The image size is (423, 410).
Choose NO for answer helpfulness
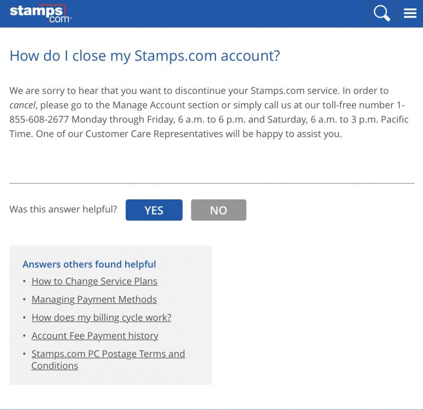click(x=218, y=210)
